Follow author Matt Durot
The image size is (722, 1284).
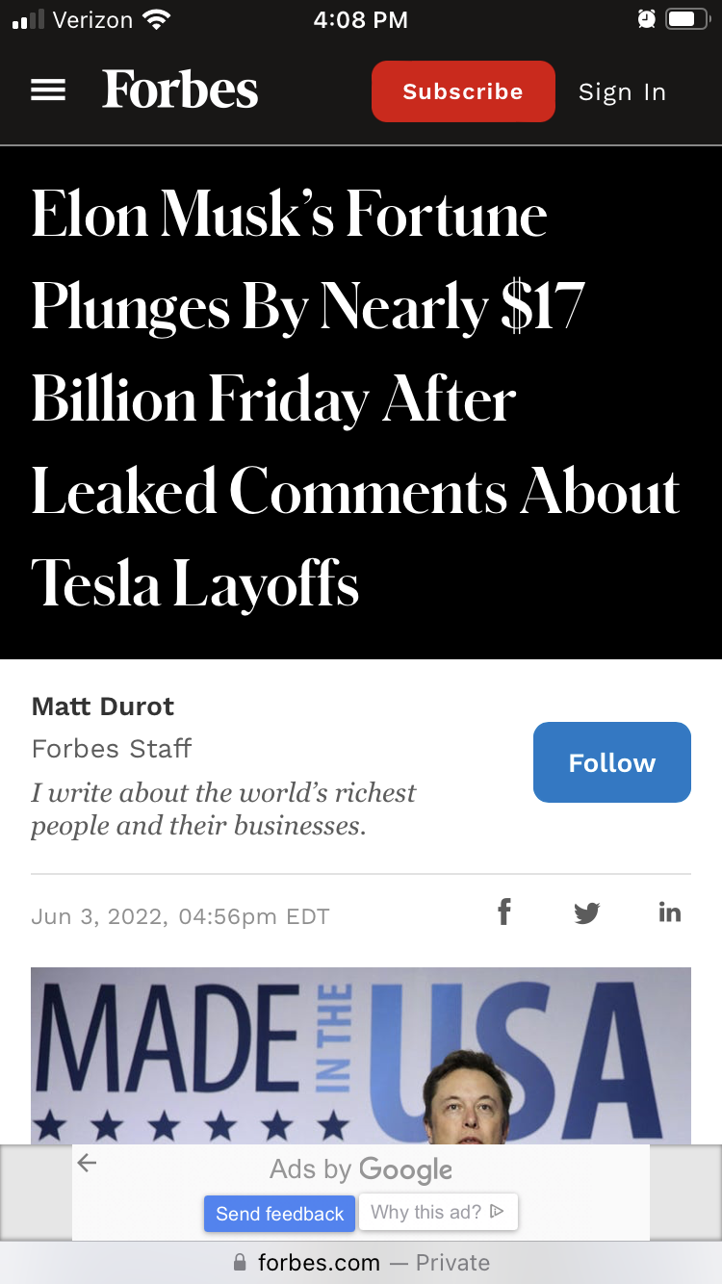612,762
